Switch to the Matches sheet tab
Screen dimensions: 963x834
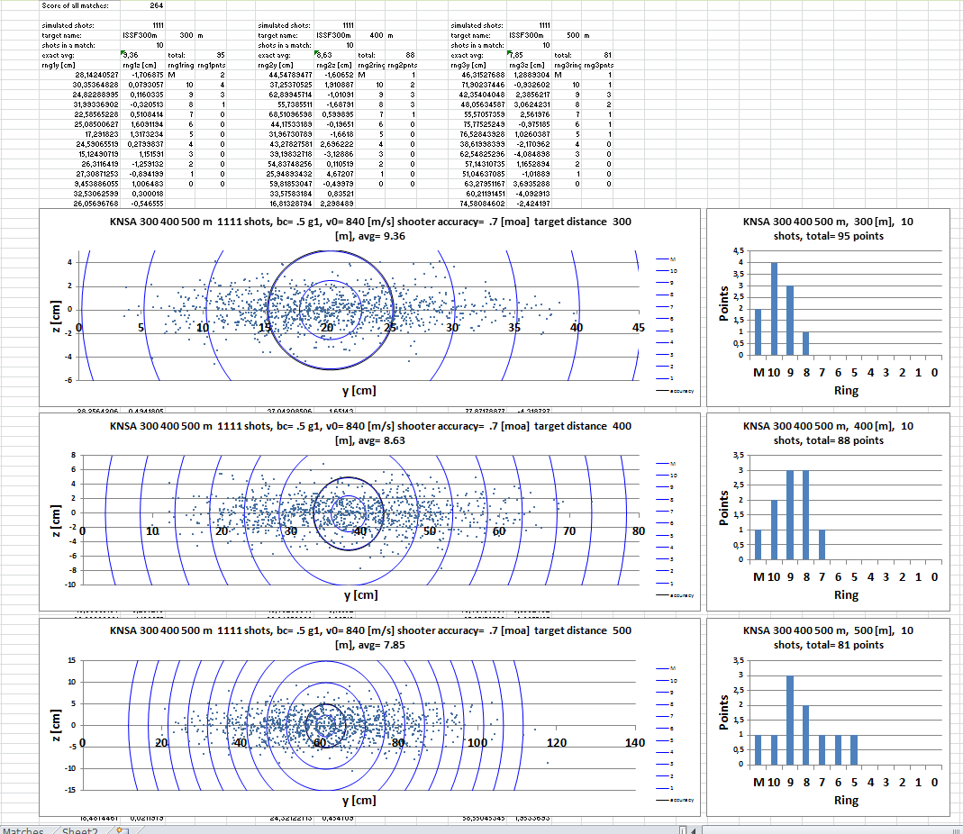pos(23,829)
